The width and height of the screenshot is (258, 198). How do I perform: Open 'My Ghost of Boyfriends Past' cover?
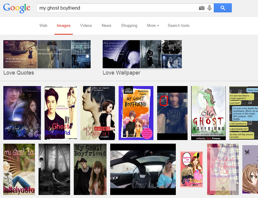223,169
